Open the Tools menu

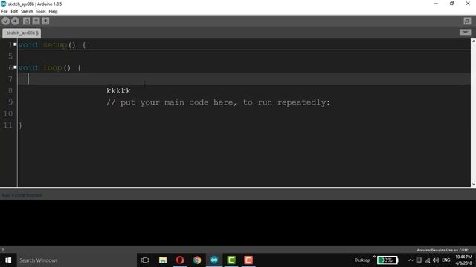(x=41, y=12)
